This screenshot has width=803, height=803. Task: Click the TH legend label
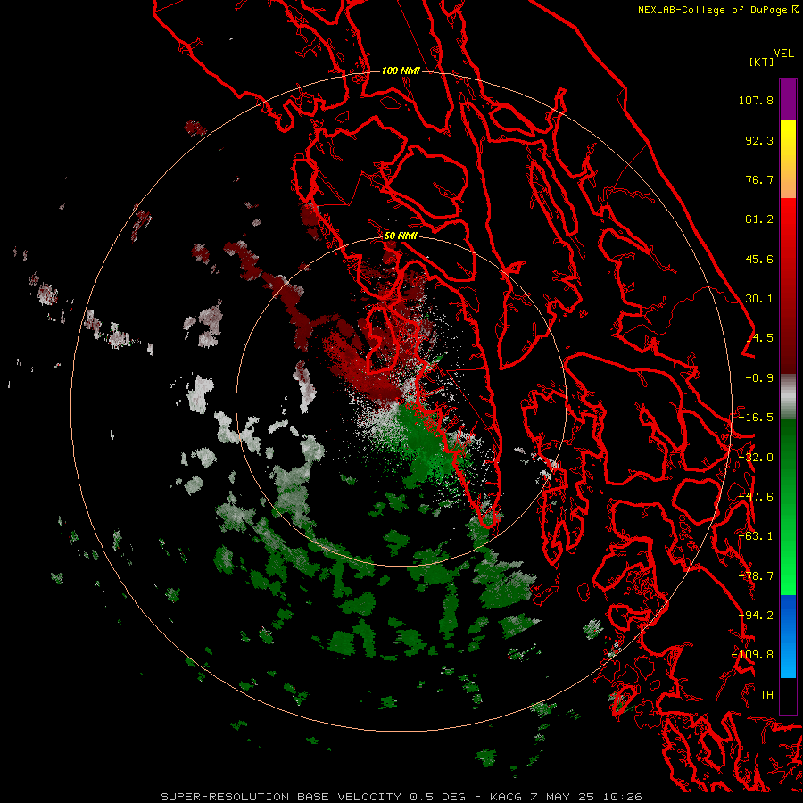pos(766,695)
